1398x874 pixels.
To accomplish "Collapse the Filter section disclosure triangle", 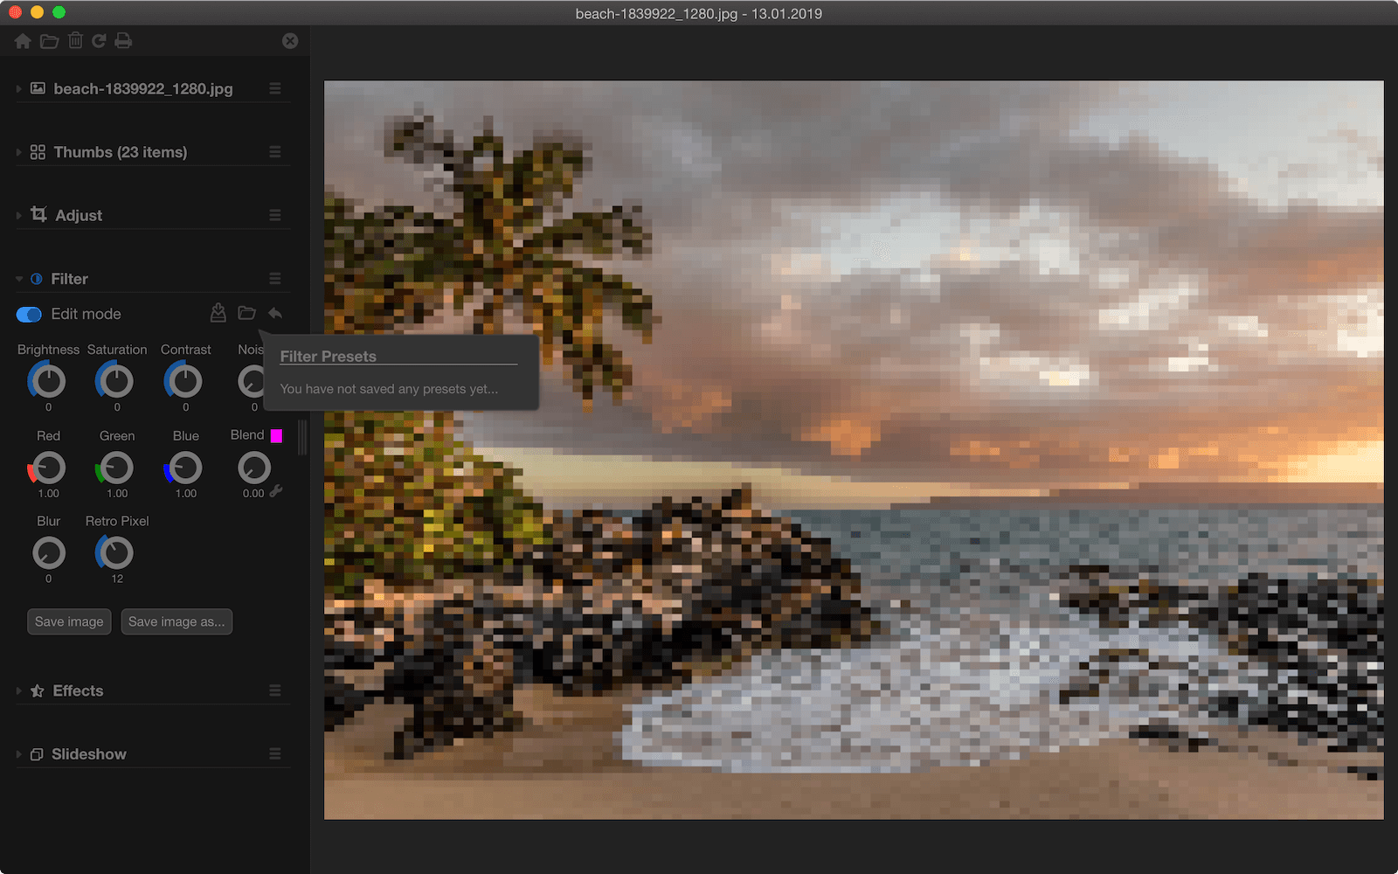I will (18, 279).
